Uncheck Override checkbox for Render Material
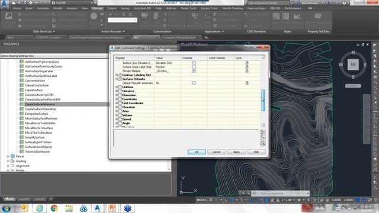The height and width of the screenshot is (213, 379). [x=194, y=71]
